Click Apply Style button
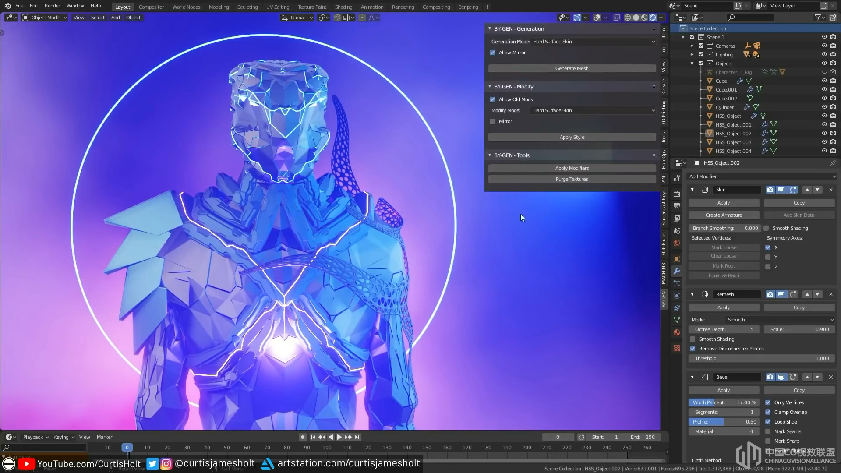The width and height of the screenshot is (841, 473). pyautogui.click(x=572, y=137)
